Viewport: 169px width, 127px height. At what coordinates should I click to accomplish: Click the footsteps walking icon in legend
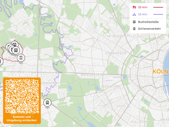[x=134, y=7]
